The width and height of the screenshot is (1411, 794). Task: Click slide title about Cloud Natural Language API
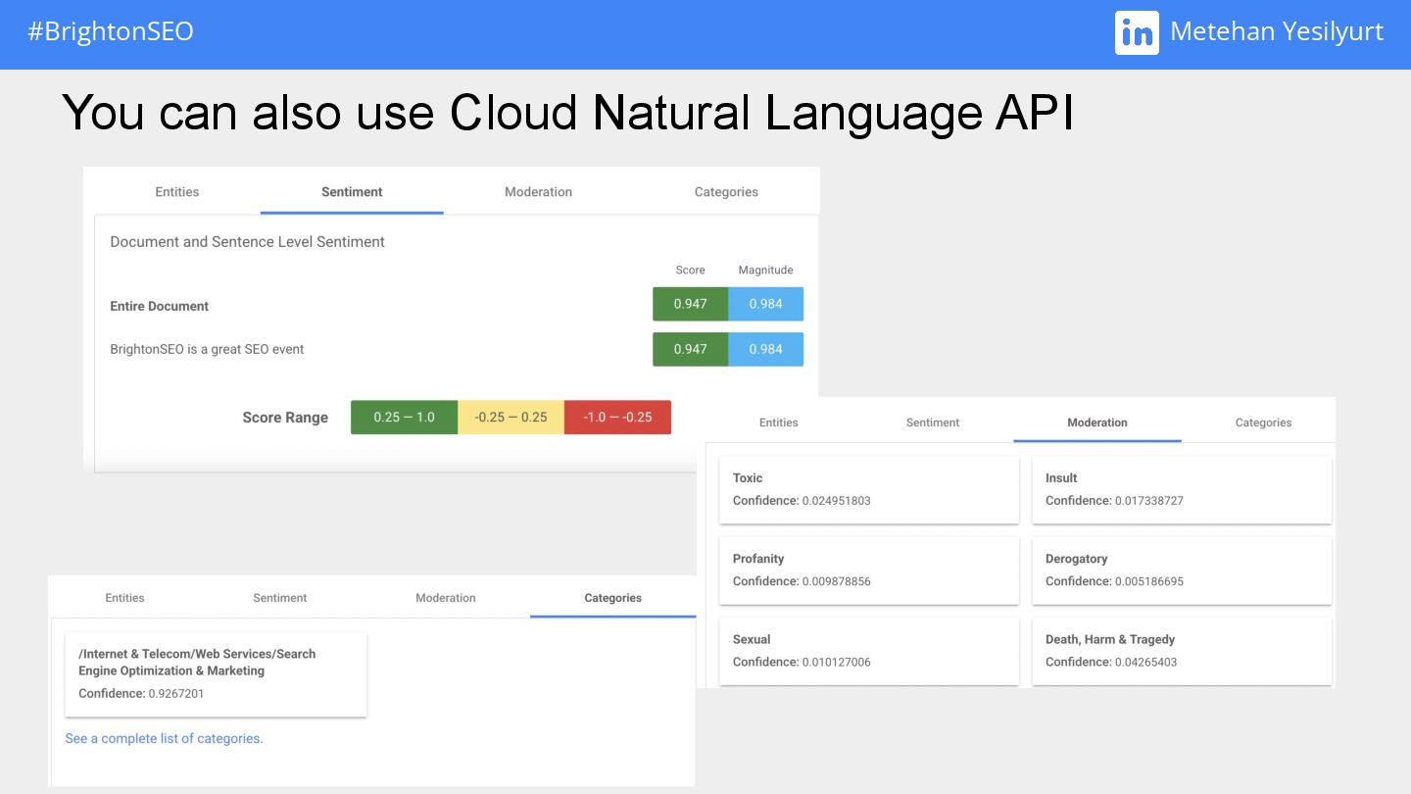pyautogui.click(x=568, y=114)
